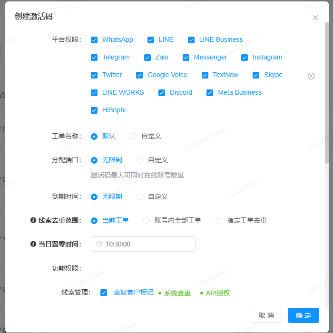Toggle the Instagram checkbox
Viewport: 333px width, 333px height.
pos(245,58)
